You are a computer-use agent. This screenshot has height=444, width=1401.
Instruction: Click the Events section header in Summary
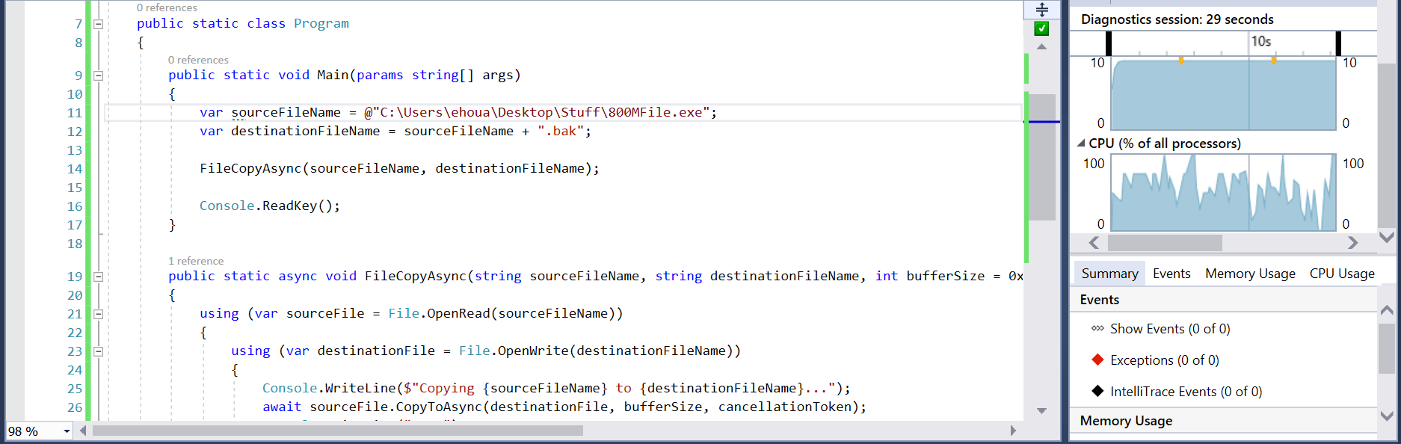pyautogui.click(x=1099, y=300)
